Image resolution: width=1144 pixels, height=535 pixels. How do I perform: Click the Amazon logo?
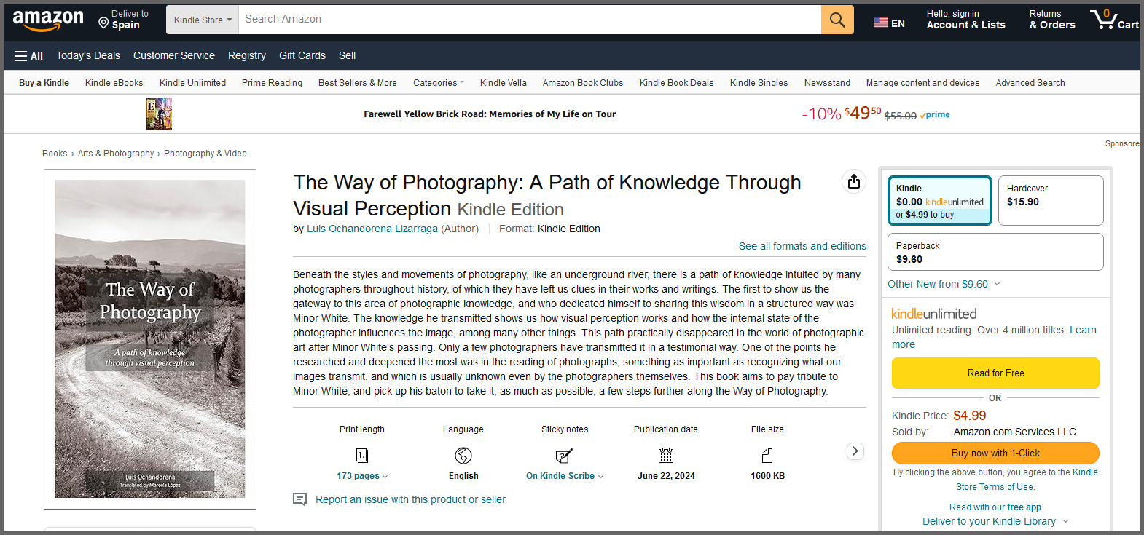(x=48, y=20)
